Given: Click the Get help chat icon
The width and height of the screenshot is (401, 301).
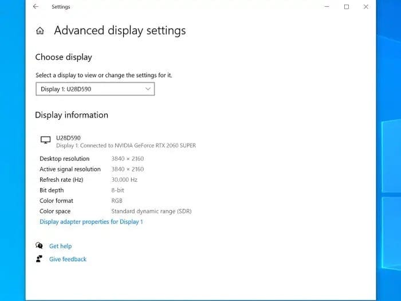Looking at the screenshot, I should [x=39, y=246].
